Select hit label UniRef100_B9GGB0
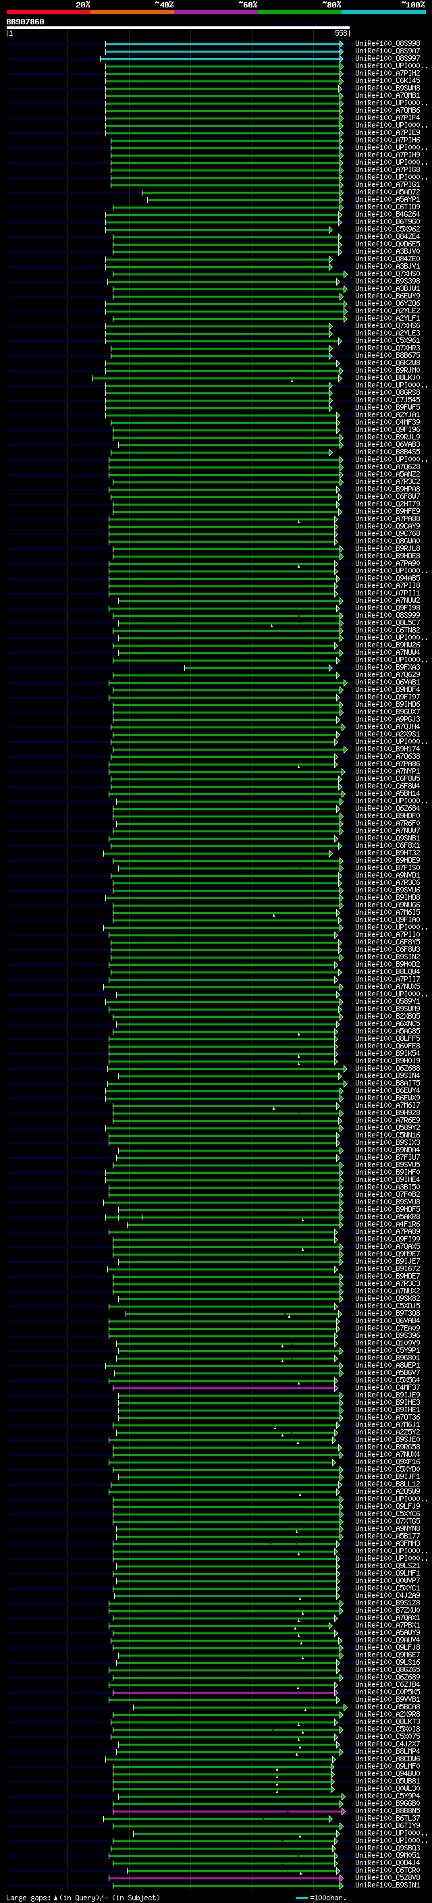432x1903 pixels. coord(387,1803)
